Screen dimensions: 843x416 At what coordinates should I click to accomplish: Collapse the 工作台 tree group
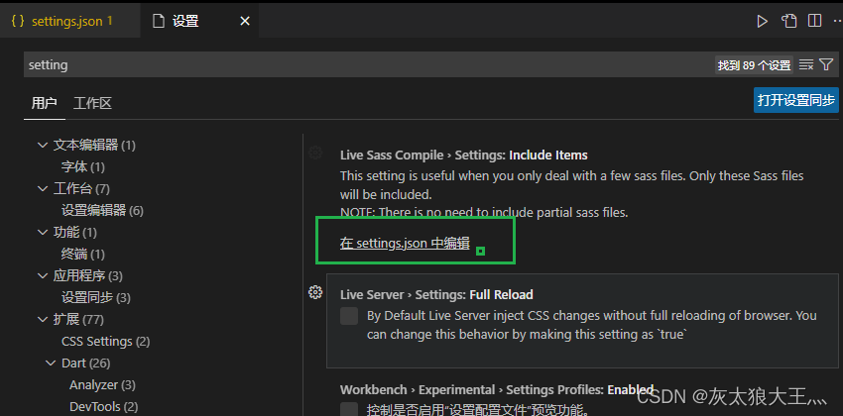click(x=43, y=188)
